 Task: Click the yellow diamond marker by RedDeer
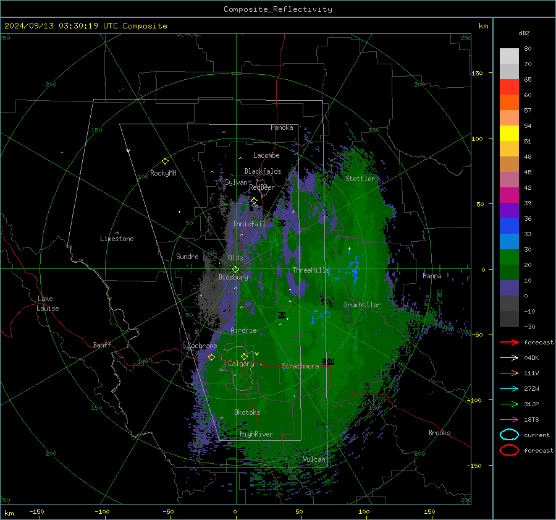pyautogui.click(x=254, y=201)
